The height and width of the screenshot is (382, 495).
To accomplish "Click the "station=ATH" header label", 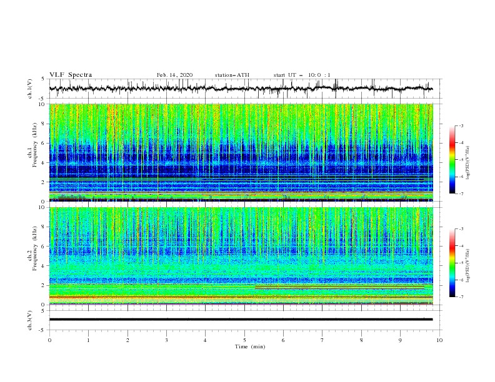I will [x=232, y=75].
